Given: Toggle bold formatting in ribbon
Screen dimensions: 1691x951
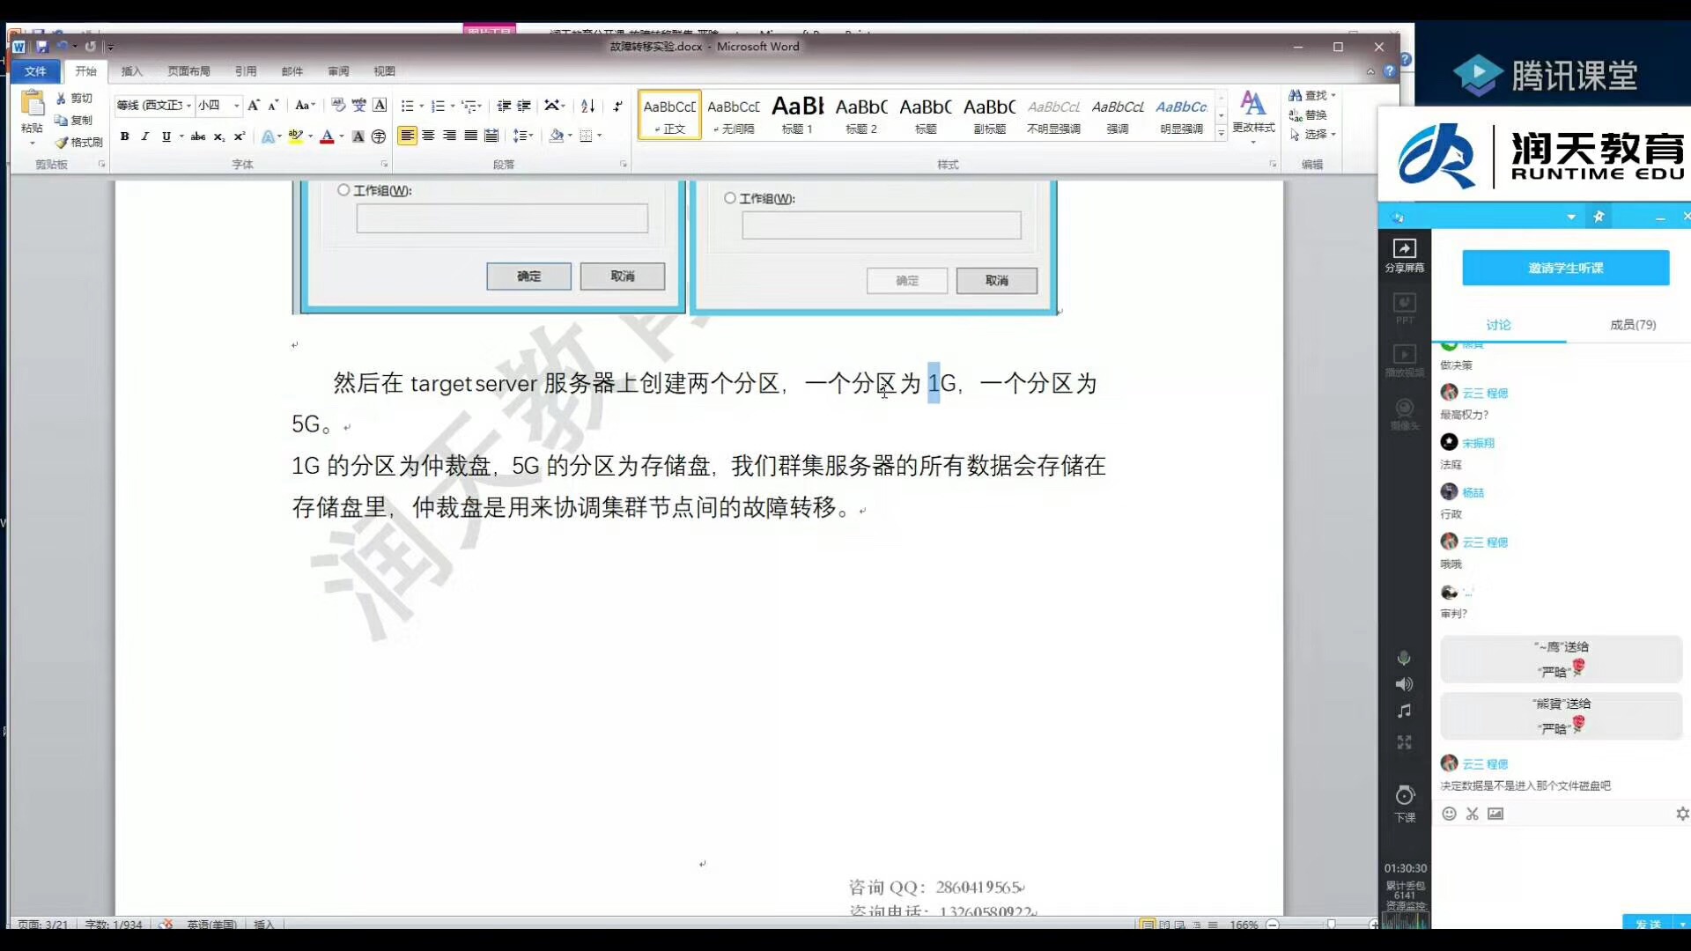Looking at the screenshot, I should coord(124,136).
